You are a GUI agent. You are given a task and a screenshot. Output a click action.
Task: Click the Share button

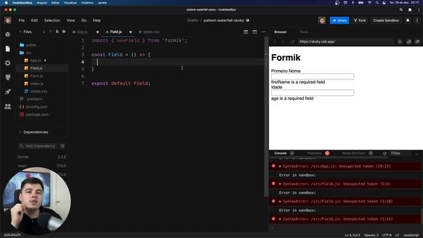pos(339,20)
